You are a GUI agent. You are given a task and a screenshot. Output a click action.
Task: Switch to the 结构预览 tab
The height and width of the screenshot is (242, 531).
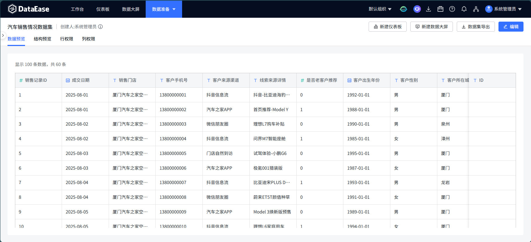tap(43, 39)
